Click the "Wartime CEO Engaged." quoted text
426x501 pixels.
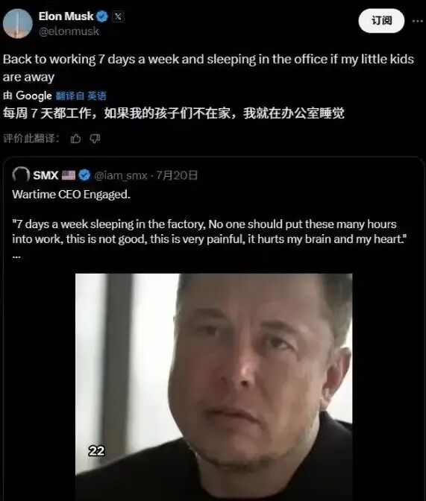pyautogui.click(x=72, y=195)
